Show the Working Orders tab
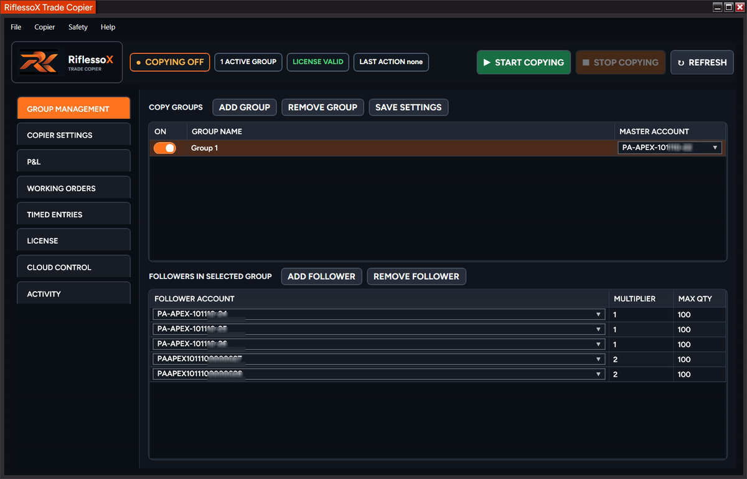The image size is (747, 479). point(73,188)
